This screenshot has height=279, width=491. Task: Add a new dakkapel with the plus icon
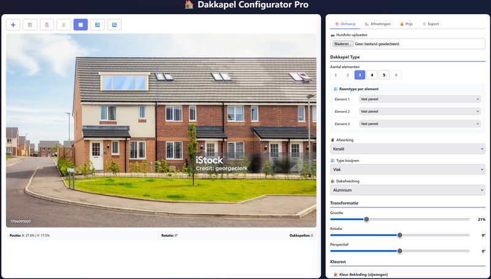(x=13, y=25)
